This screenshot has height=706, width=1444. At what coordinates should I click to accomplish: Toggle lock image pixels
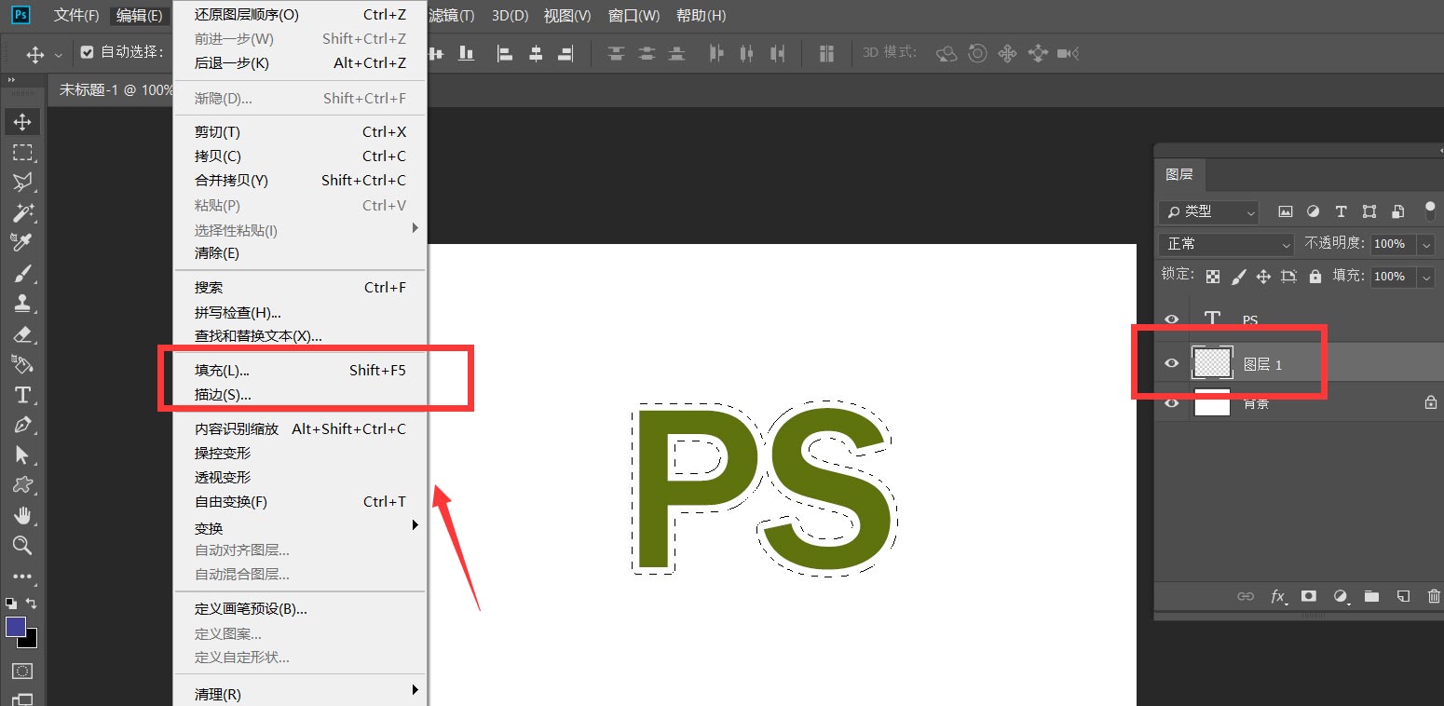1238,277
